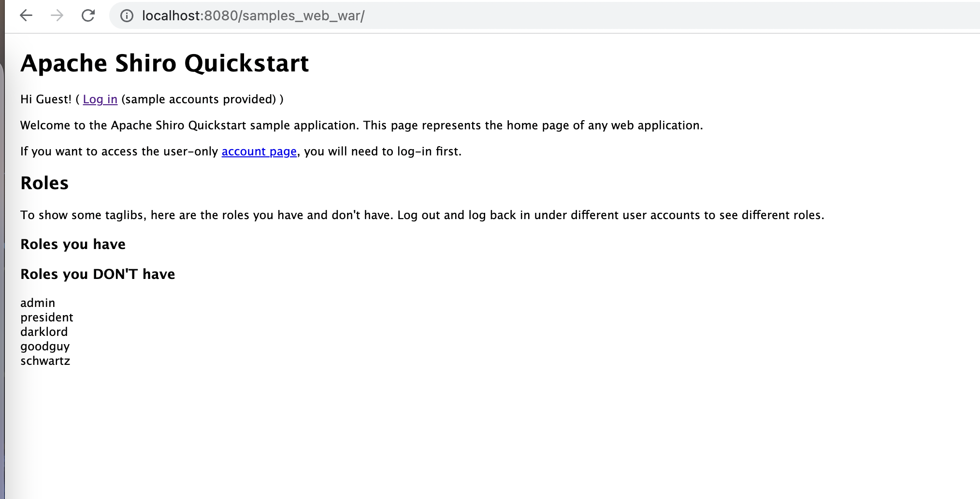Click the schwartz role entry

[x=45, y=361]
